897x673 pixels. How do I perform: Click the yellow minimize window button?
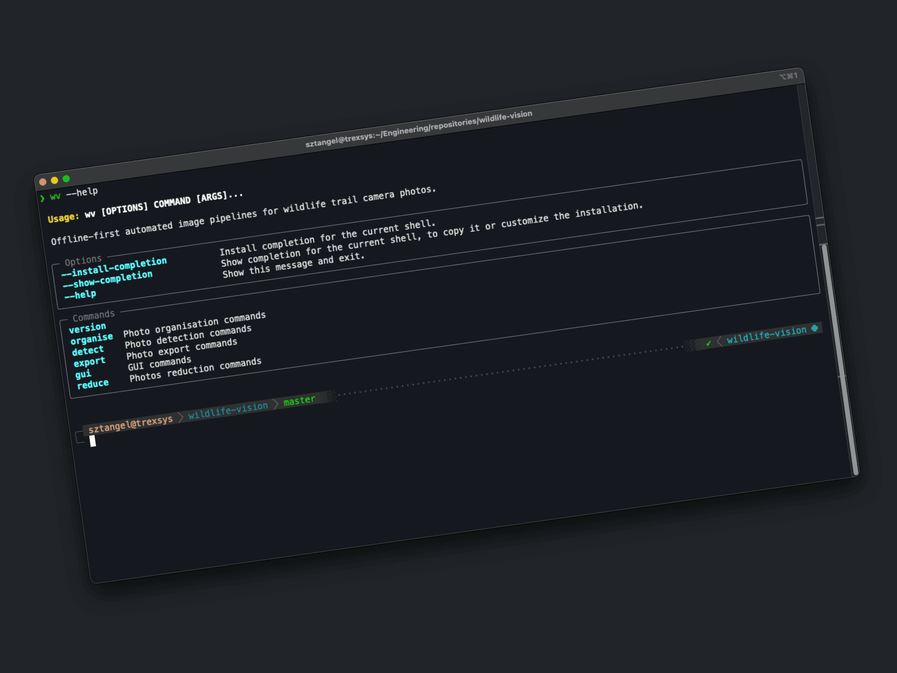(54, 180)
